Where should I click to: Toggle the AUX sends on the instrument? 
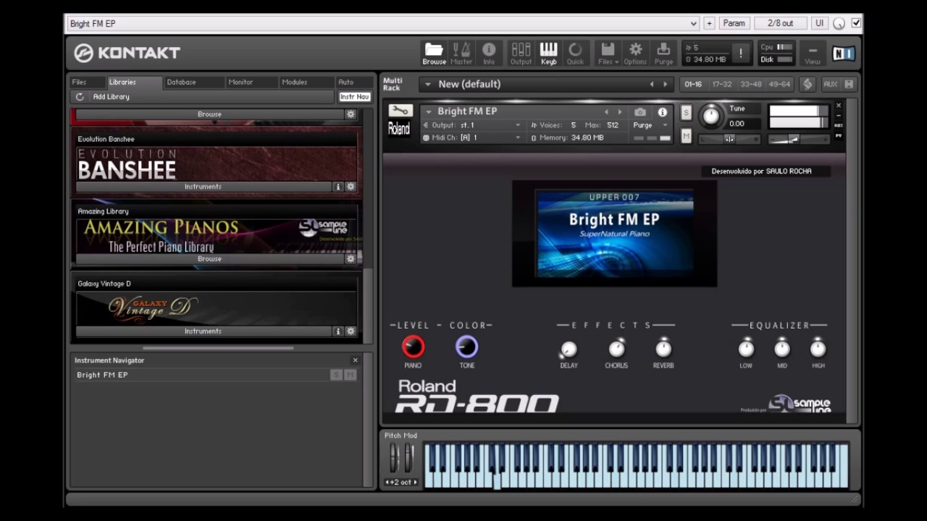pyautogui.click(x=839, y=125)
